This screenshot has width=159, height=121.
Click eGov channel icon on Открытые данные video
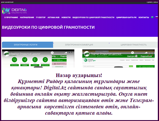pyautogui.click(x=87, y=54)
